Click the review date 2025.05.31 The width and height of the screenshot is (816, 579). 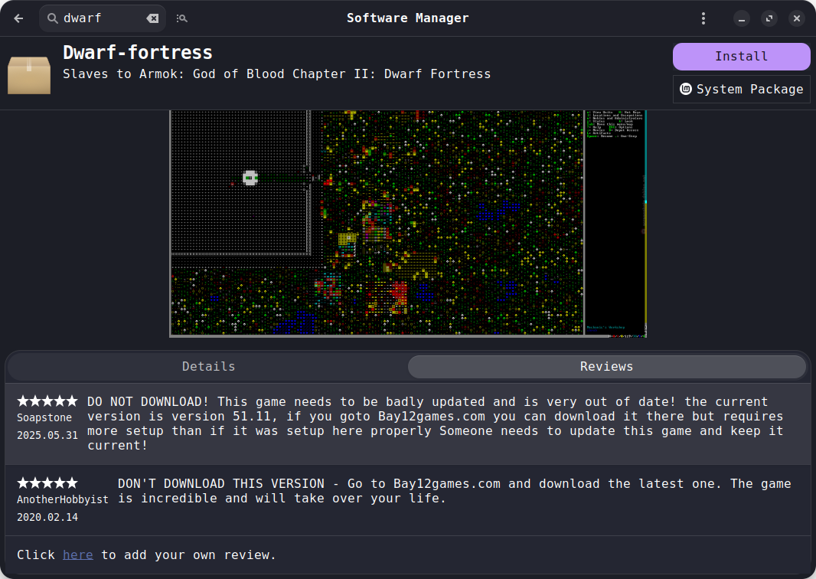(x=47, y=435)
